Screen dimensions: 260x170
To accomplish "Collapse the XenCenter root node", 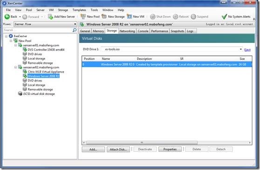I will point(7,36).
